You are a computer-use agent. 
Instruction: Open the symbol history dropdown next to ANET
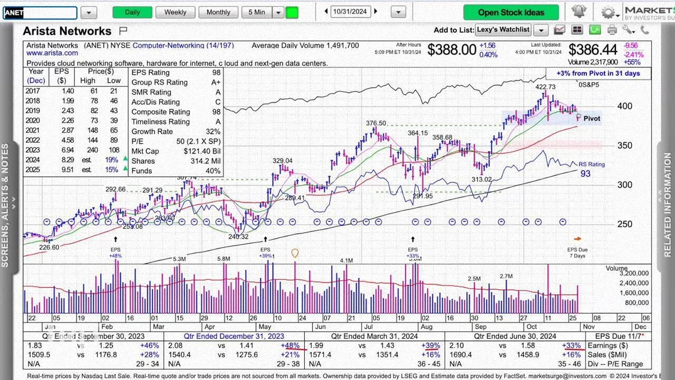point(89,12)
